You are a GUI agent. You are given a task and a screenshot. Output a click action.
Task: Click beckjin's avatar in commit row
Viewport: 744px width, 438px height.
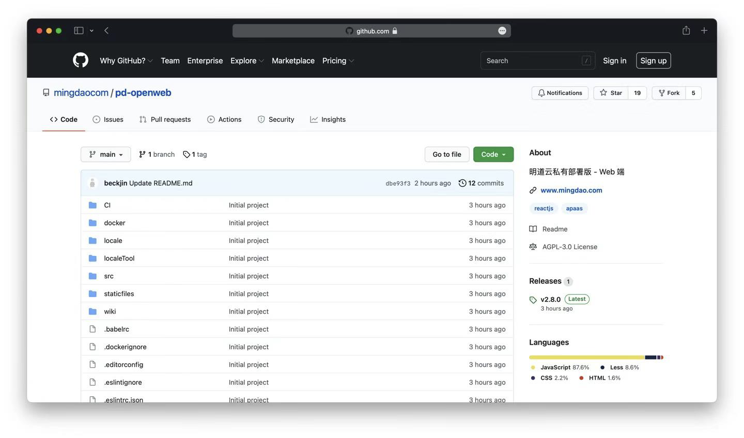coord(92,183)
